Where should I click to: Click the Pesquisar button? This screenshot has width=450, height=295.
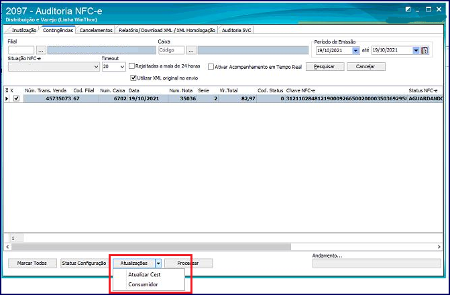(325, 66)
